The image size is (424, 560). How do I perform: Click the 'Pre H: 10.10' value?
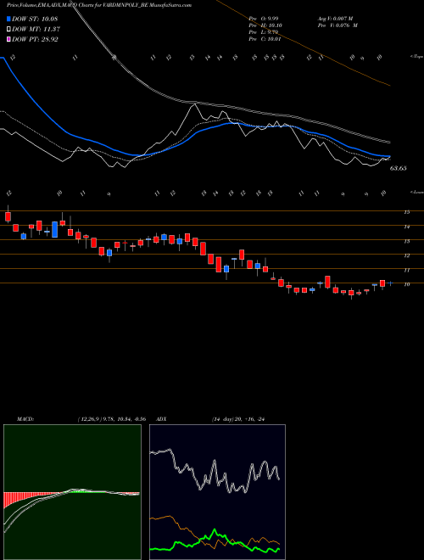pos(265,25)
